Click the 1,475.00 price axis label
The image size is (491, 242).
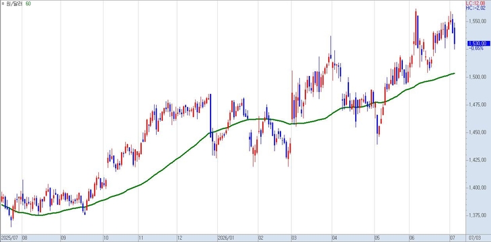pyautogui.click(x=478, y=105)
